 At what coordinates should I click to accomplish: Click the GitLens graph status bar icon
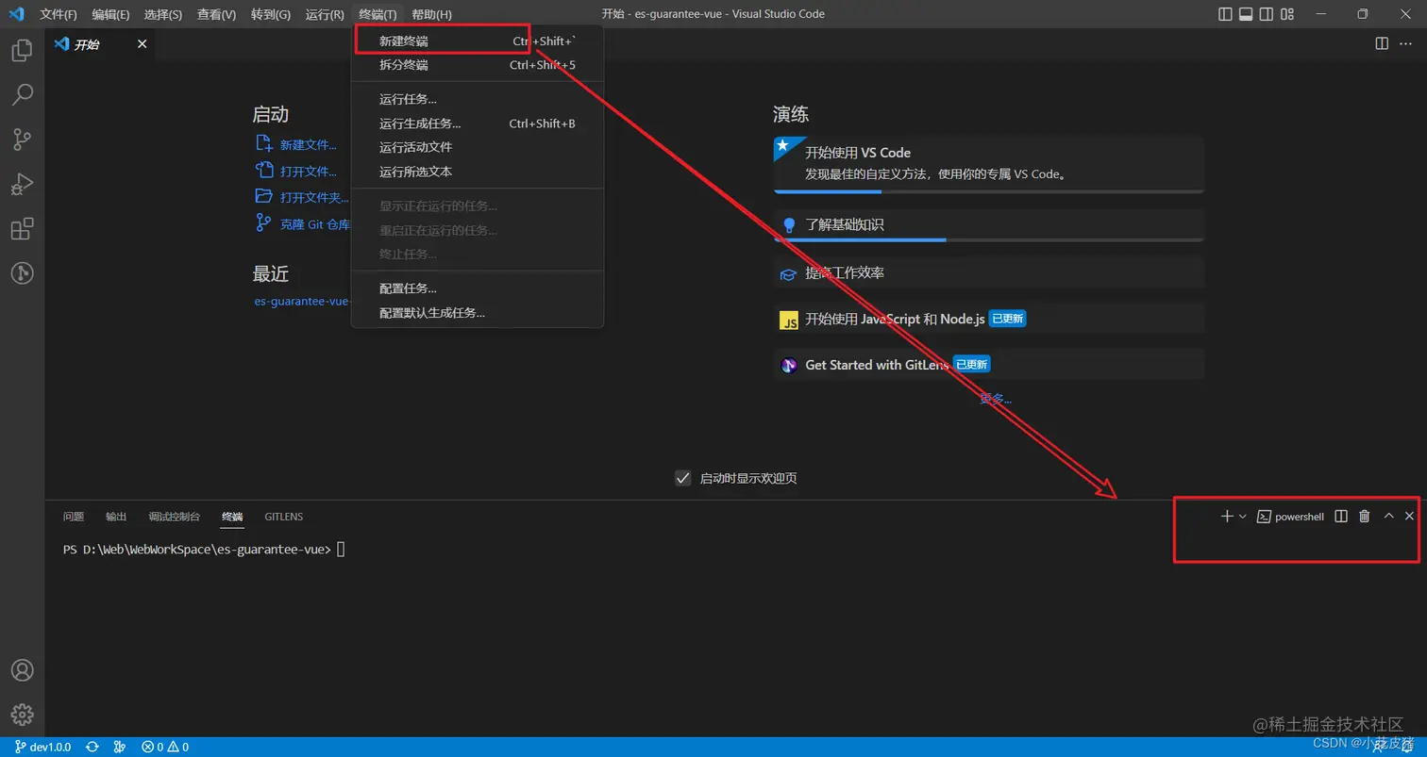point(120,747)
